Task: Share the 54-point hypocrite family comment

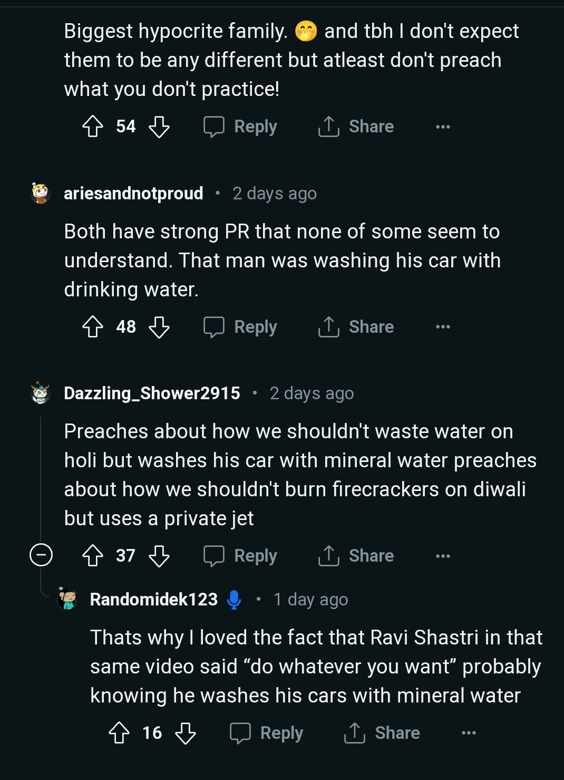Action: coord(356,127)
